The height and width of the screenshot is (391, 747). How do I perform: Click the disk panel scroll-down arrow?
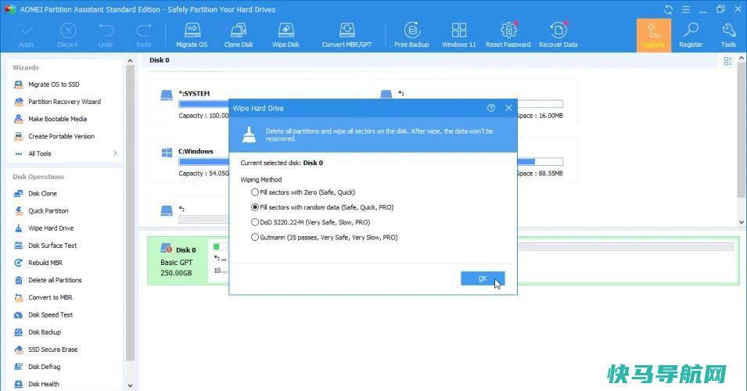(742, 222)
